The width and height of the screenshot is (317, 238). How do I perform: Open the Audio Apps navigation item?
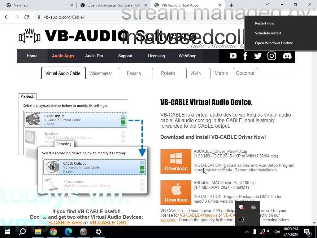coord(63,56)
